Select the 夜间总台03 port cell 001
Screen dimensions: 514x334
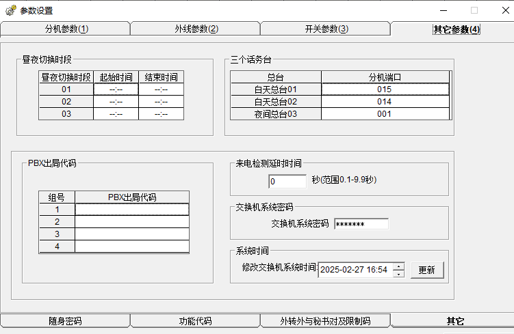[385, 113]
